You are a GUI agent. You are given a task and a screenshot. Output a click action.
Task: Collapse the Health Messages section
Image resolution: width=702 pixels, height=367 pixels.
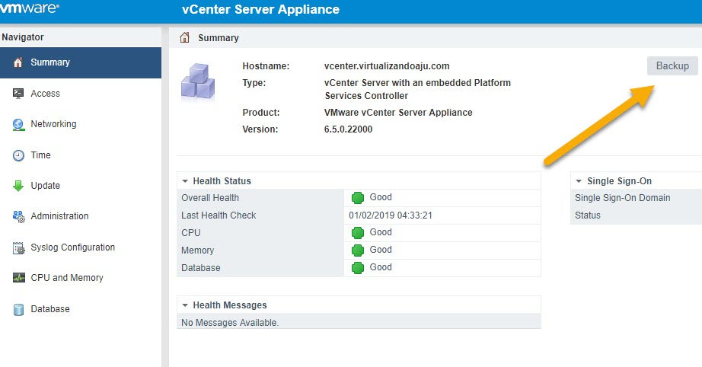[185, 305]
